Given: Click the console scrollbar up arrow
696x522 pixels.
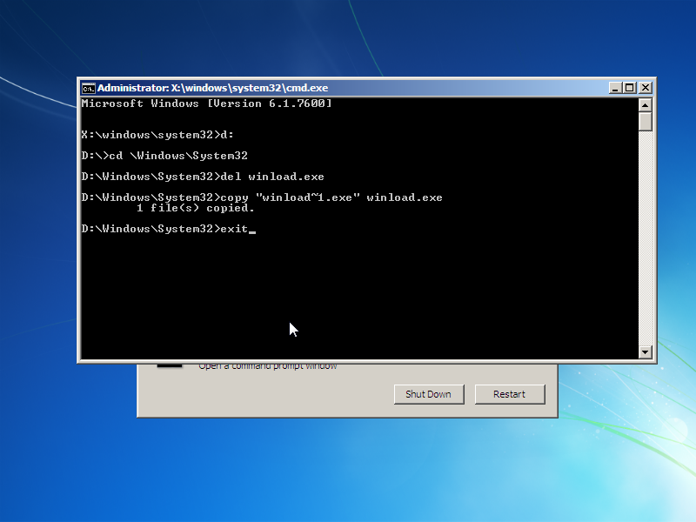Looking at the screenshot, I should [645, 104].
